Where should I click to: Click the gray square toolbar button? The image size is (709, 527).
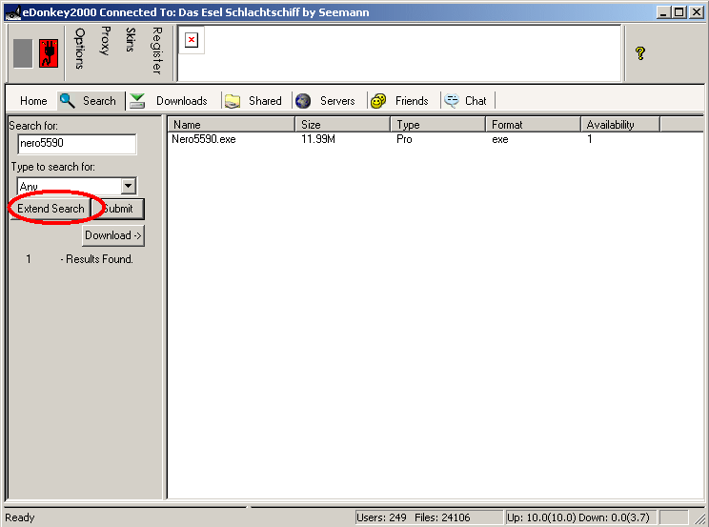[23, 53]
